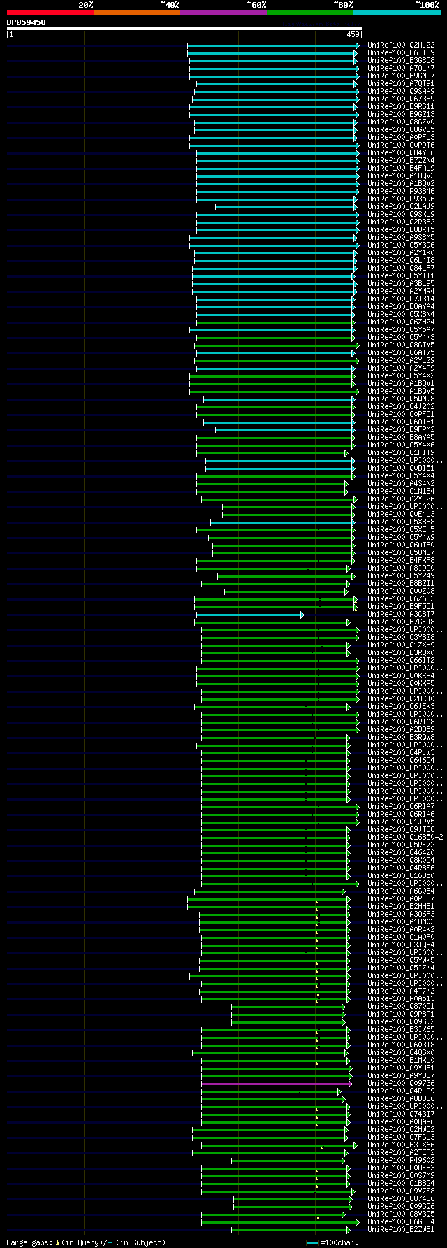447x1248 pixels.
Task: Select the UniRef100_Q8GTY5 label
Action: point(402,345)
